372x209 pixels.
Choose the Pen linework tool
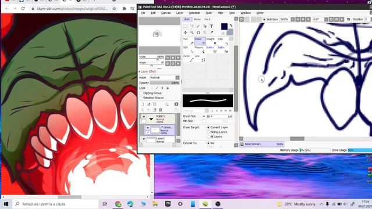pyautogui.click(x=188, y=41)
